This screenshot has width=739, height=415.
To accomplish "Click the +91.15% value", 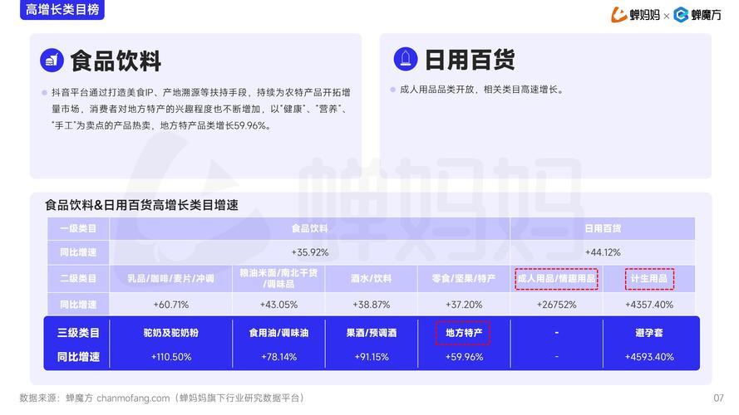I will pyautogui.click(x=372, y=357).
